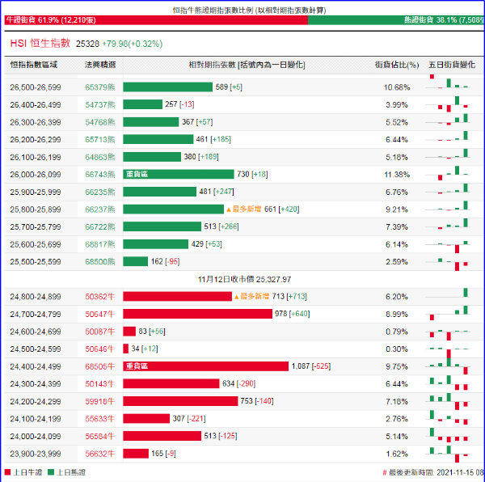Open bear certificate link 65379熊
The height and width of the screenshot is (482, 485).
(100, 87)
